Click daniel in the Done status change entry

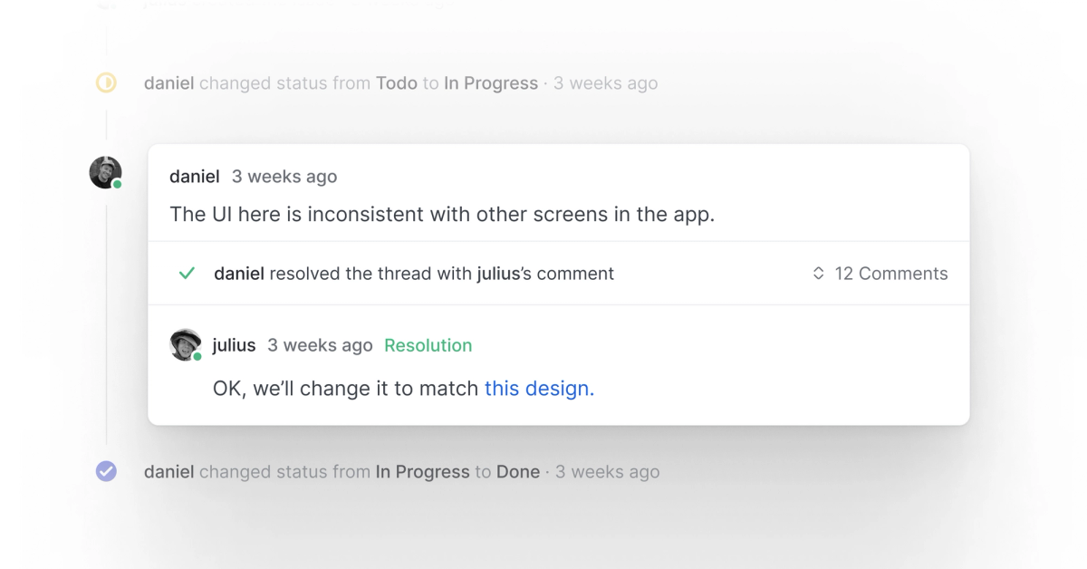(168, 471)
